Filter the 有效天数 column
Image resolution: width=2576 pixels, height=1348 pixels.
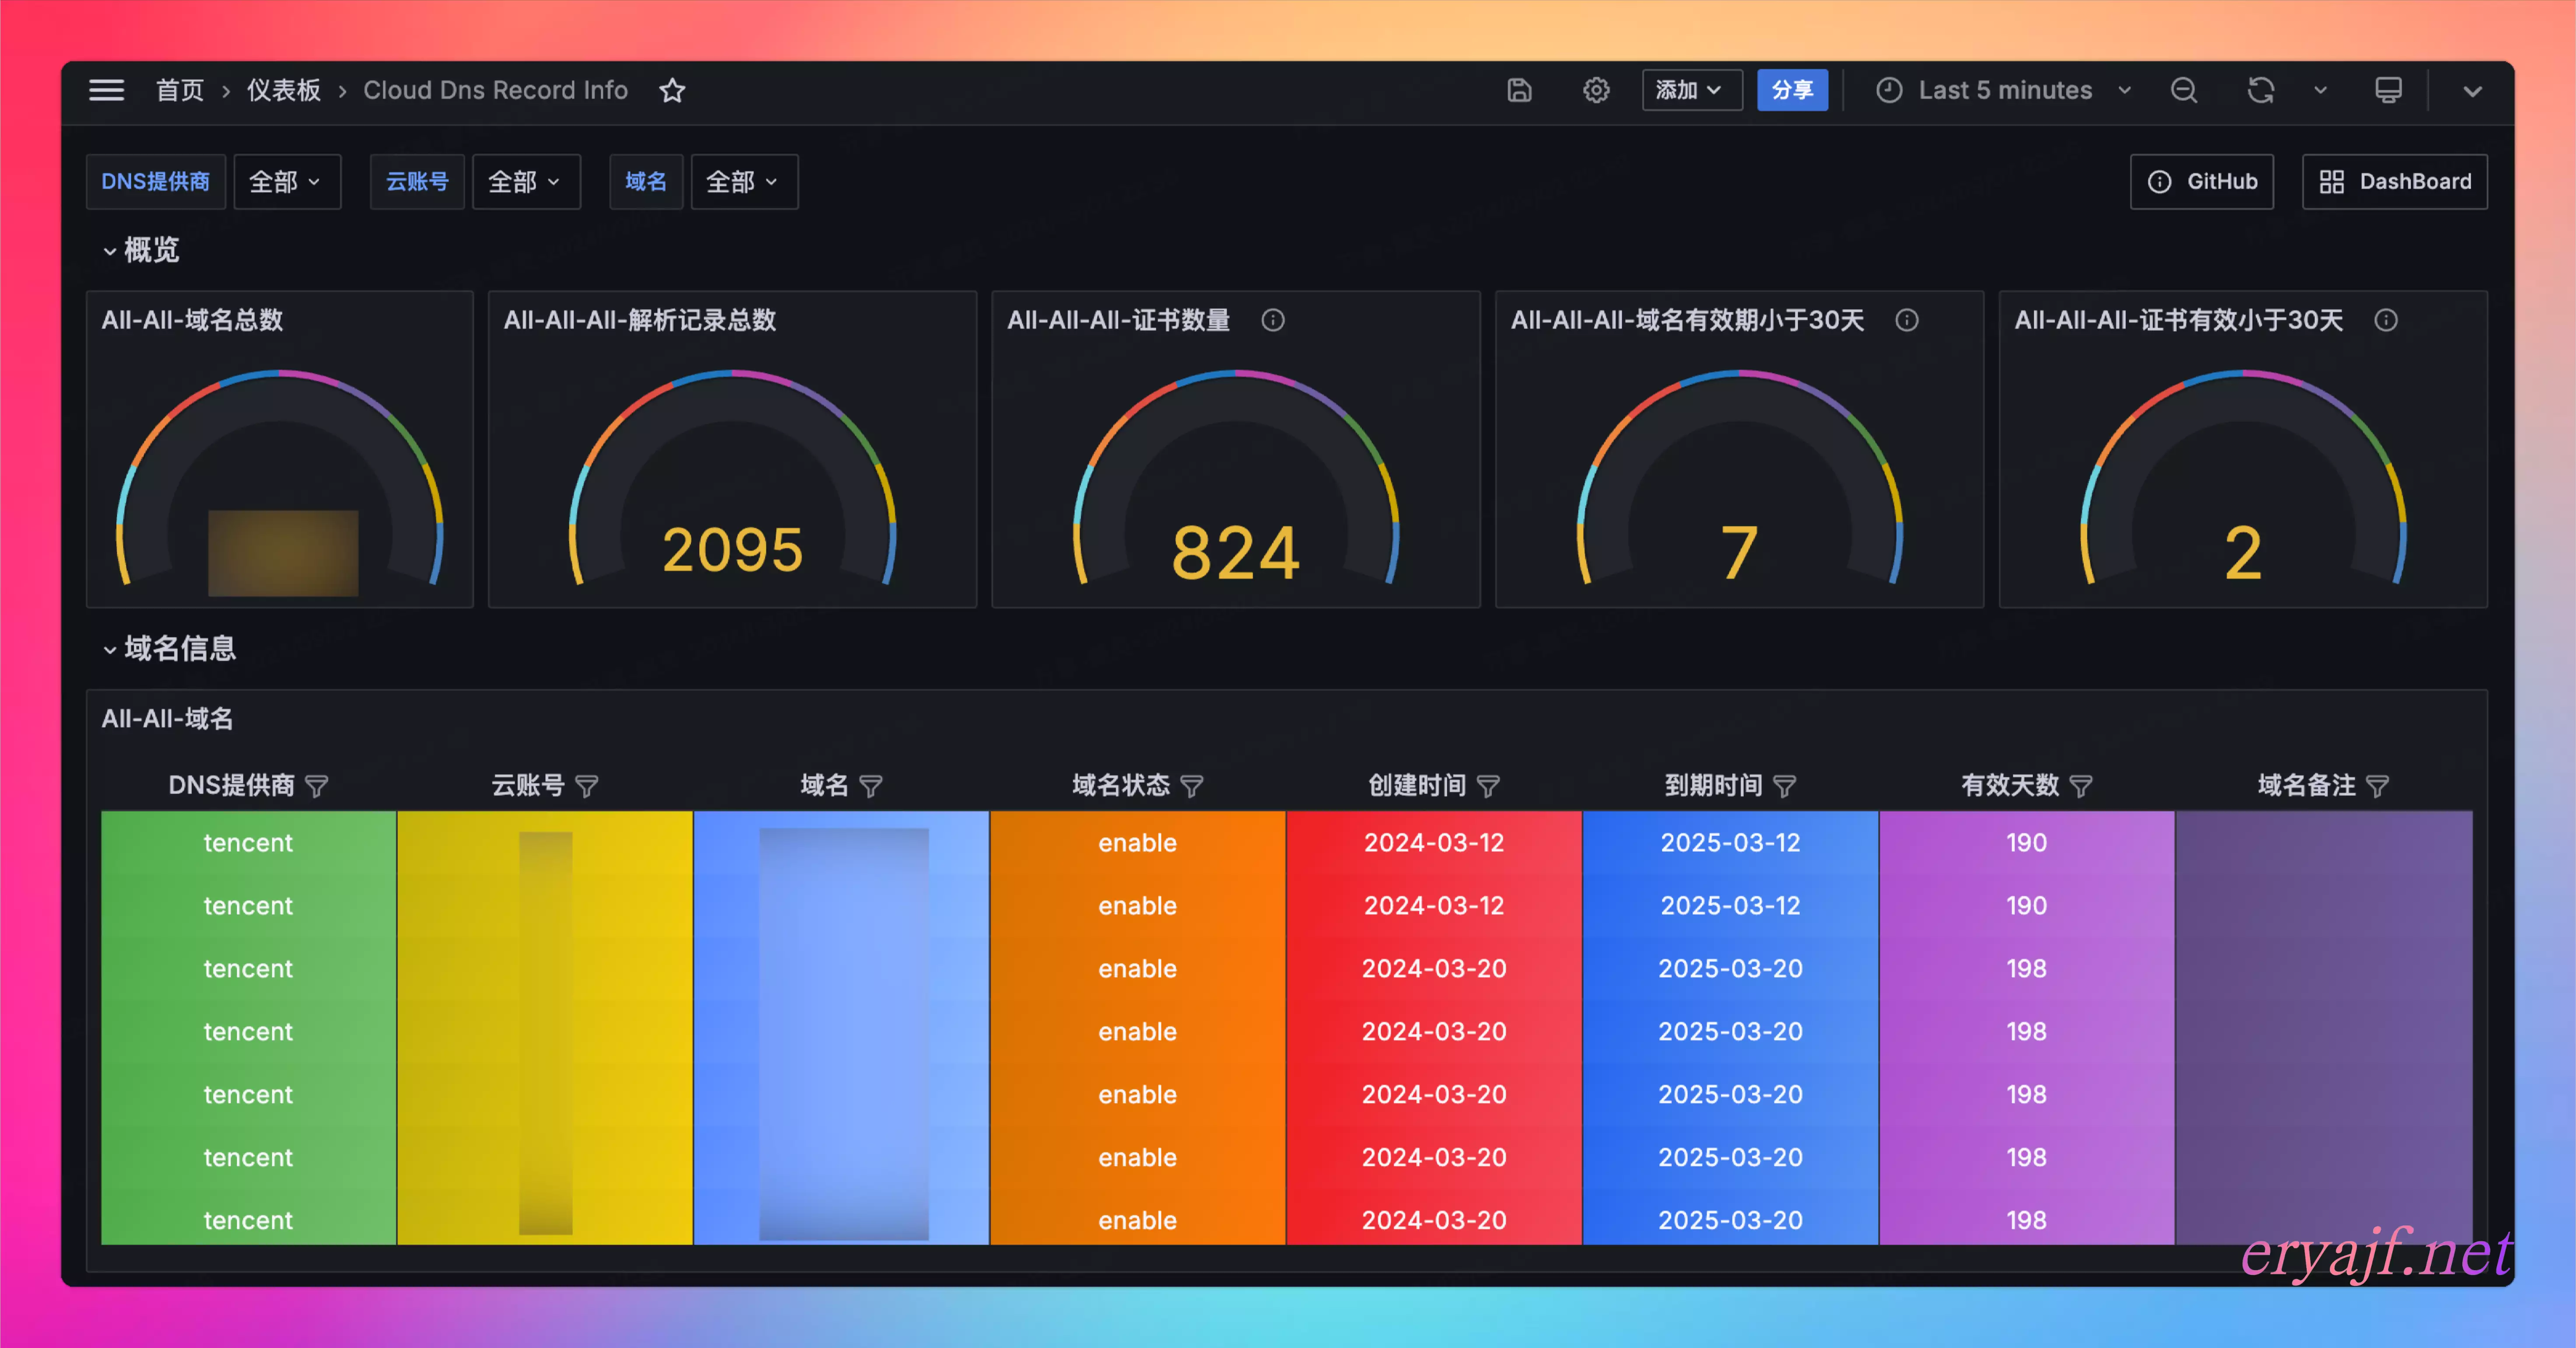[x=2080, y=786]
